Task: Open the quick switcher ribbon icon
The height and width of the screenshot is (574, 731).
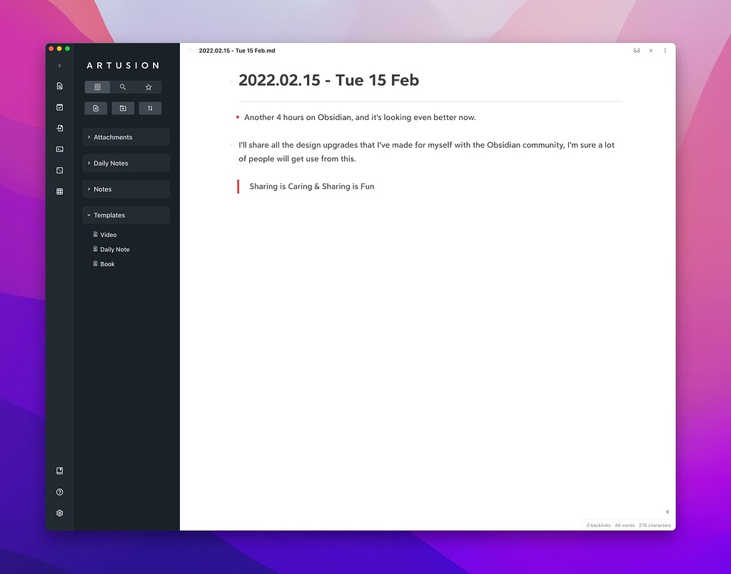Action: coord(60,86)
